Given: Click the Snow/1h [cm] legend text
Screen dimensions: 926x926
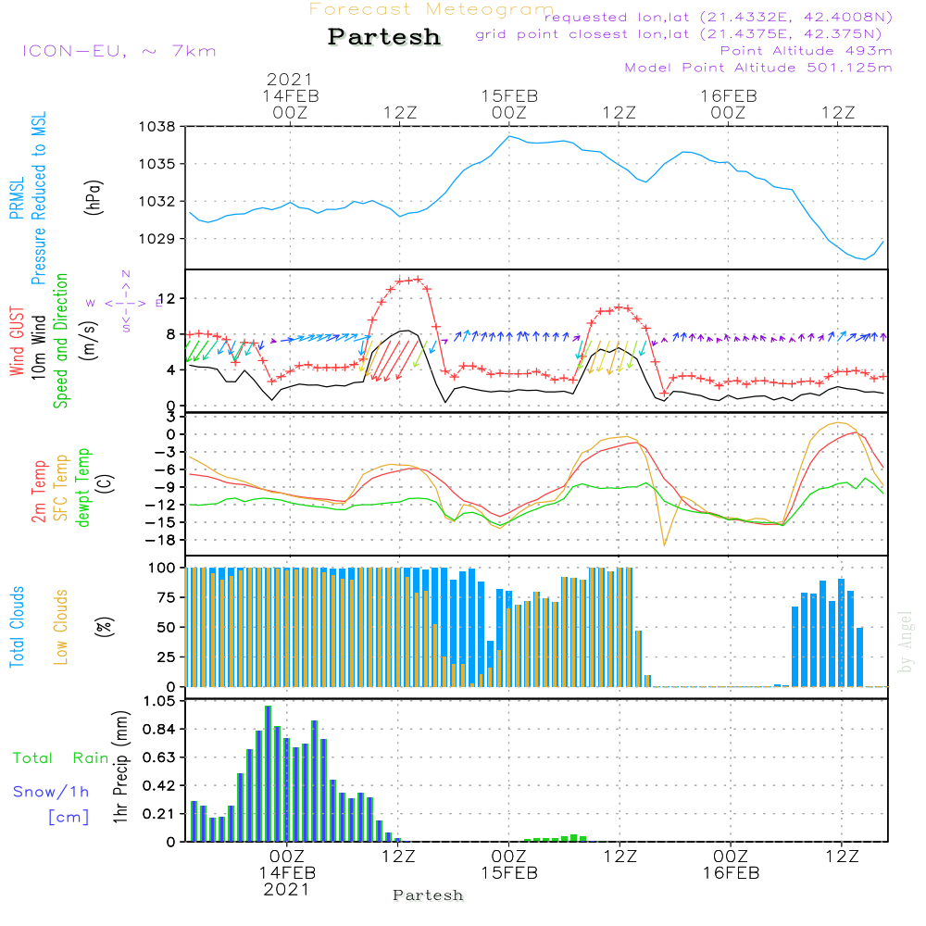Looking at the screenshot, I should coord(51,804).
